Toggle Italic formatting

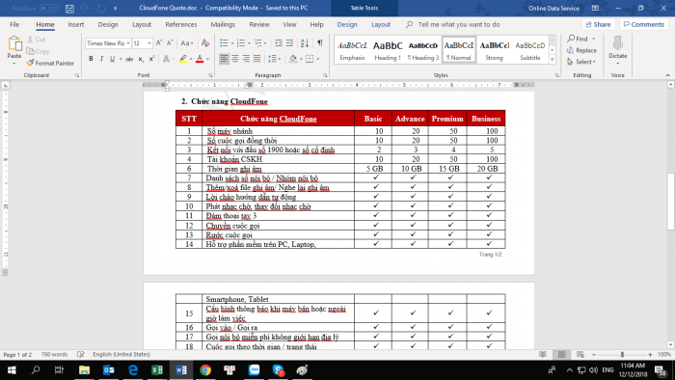(x=101, y=59)
